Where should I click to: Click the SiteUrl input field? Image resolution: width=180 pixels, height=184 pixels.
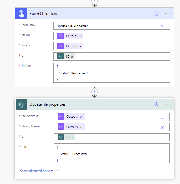point(112,36)
